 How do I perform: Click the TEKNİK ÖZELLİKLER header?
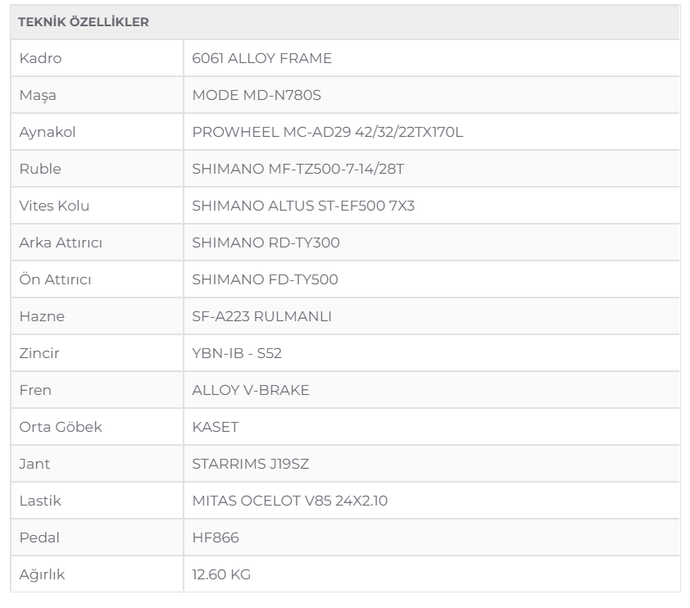tap(83, 22)
